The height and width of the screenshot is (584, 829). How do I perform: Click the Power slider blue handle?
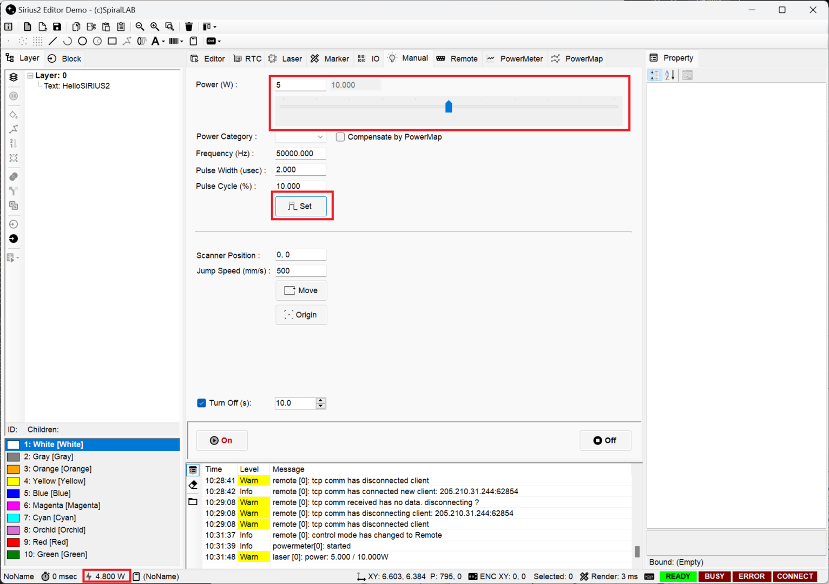point(449,107)
